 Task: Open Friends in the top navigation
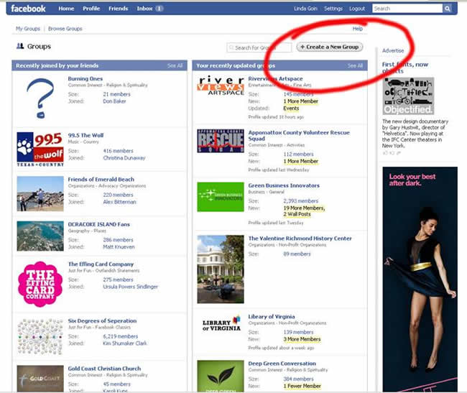pos(119,9)
